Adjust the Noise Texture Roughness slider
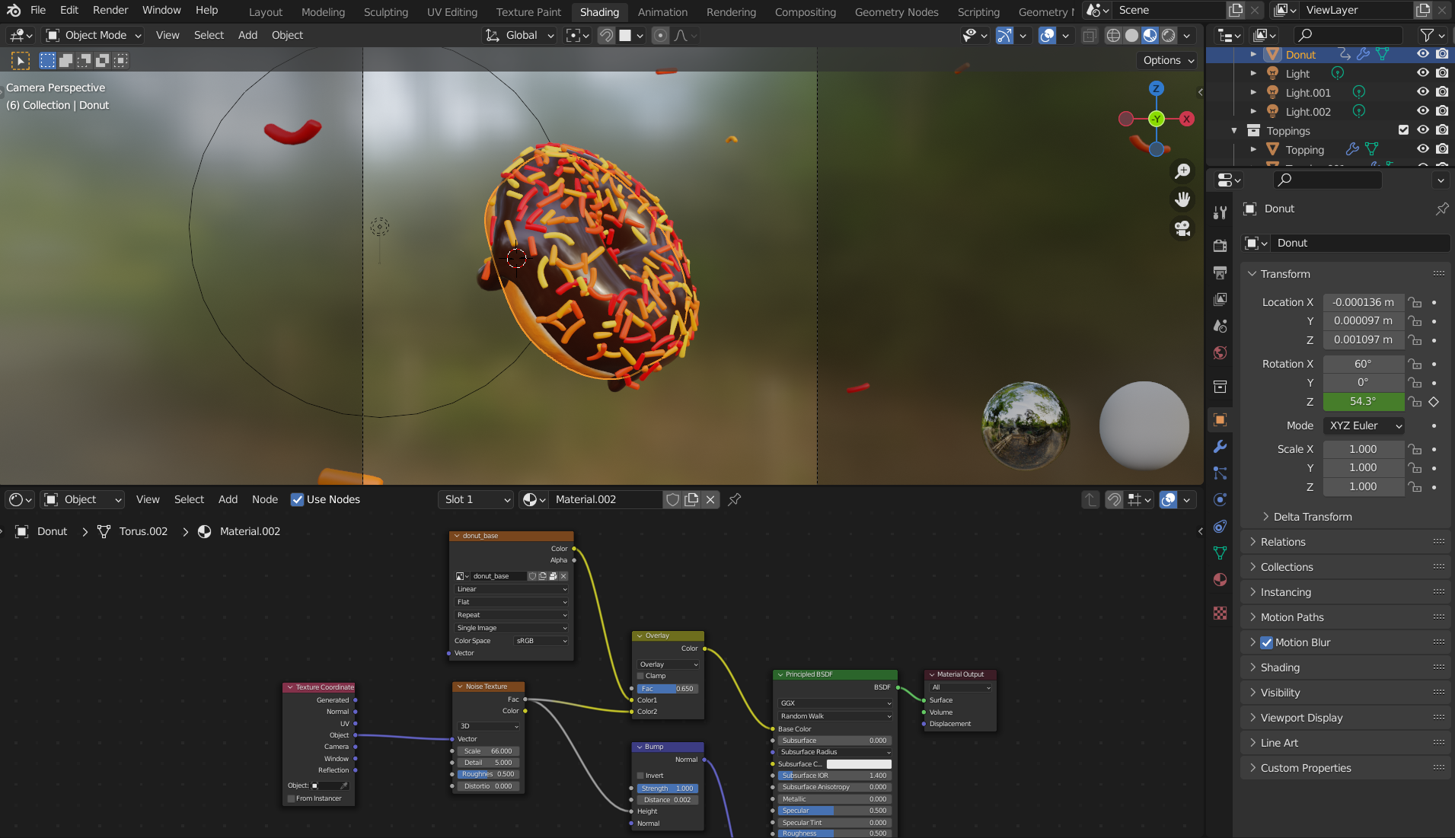 coord(488,774)
